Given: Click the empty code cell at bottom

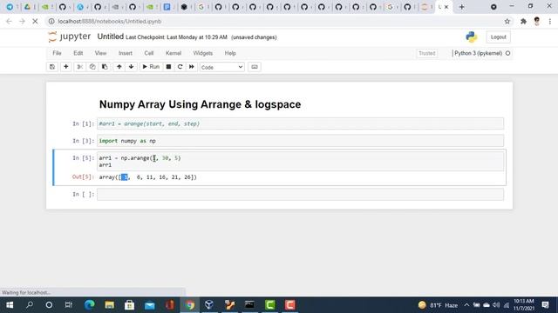Looking at the screenshot, I should click(300, 194).
